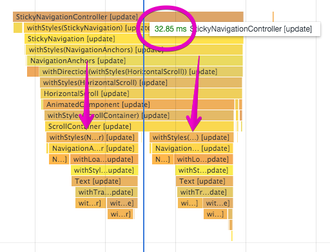Click the wi…r] bar
The height and width of the screenshot is (252, 330).
(121, 214)
